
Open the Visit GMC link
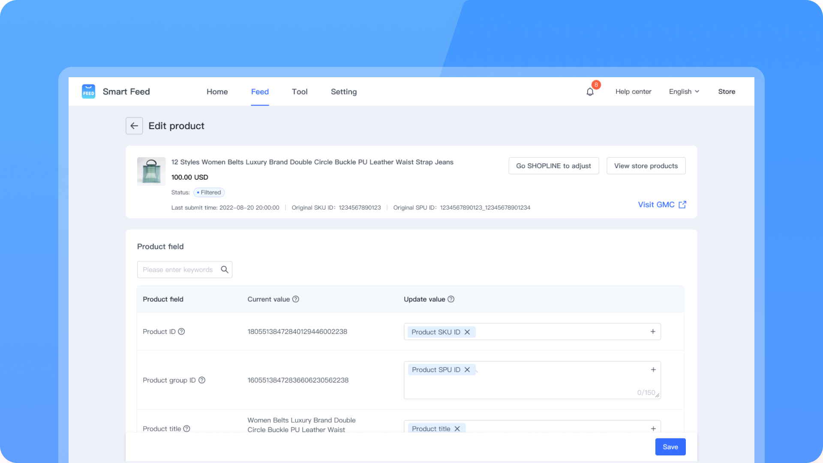pyautogui.click(x=662, y=205)
